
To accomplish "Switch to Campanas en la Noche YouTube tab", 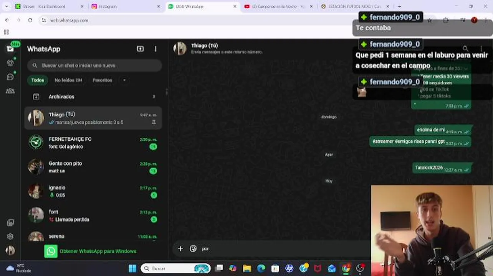I will click(x=278, y=7).
